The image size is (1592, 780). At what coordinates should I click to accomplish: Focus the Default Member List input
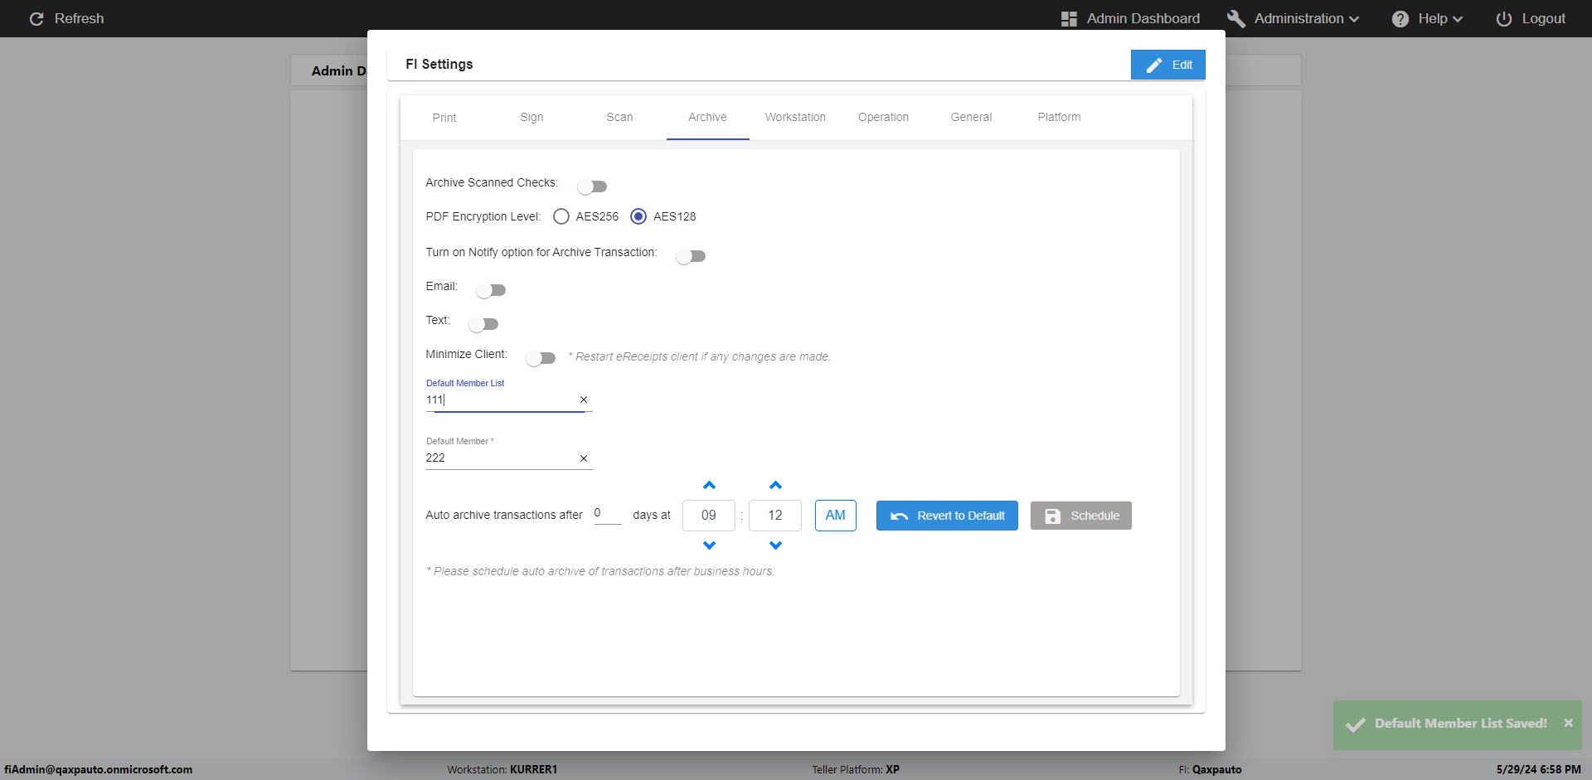pos(501,400)
